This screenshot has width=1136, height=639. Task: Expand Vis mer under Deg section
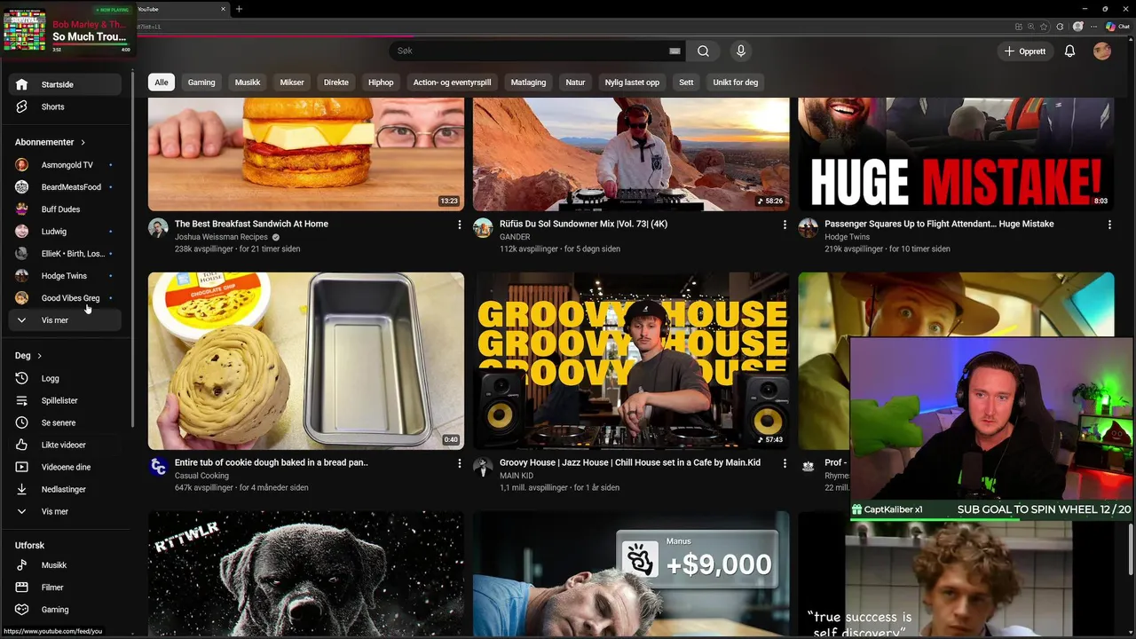[65, 512]
